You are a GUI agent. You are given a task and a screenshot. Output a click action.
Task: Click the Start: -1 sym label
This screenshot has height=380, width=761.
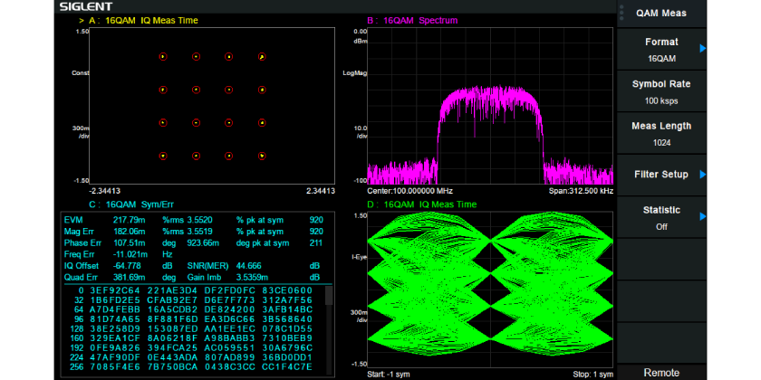389,375
